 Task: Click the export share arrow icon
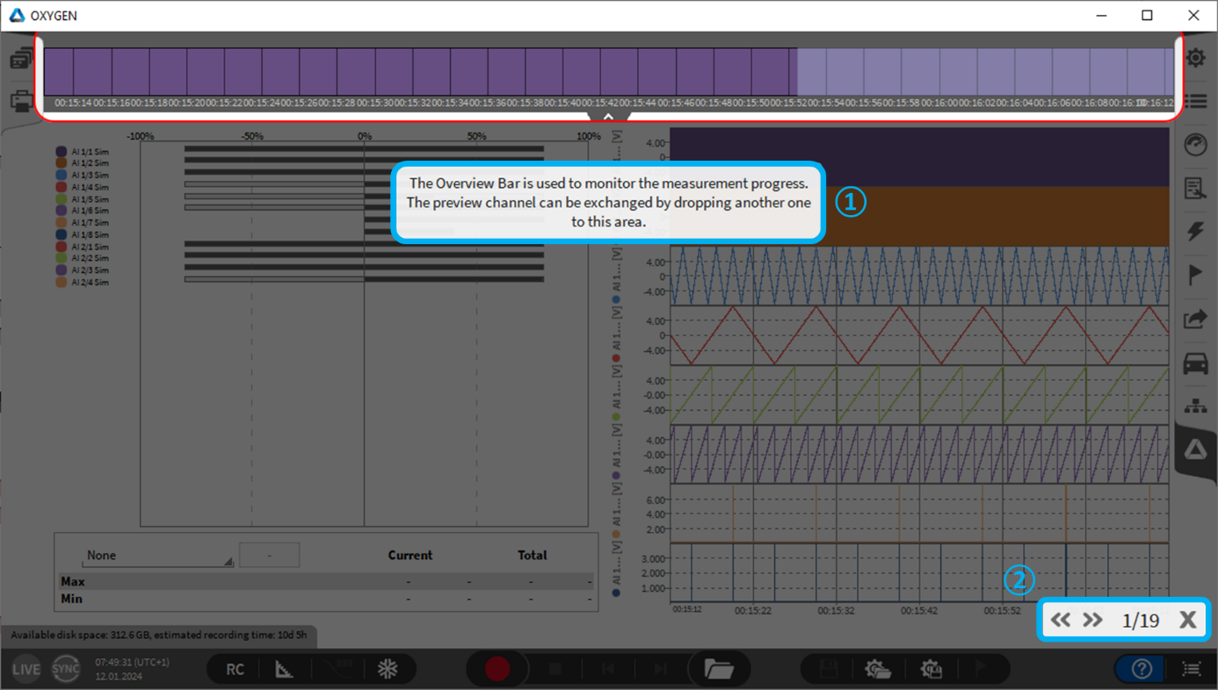tap(1196, 320)
